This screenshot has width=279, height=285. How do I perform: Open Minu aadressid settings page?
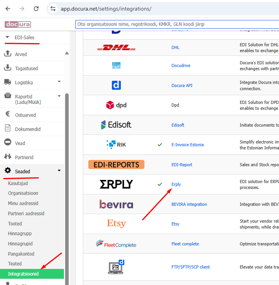click(x=23, y=203)
